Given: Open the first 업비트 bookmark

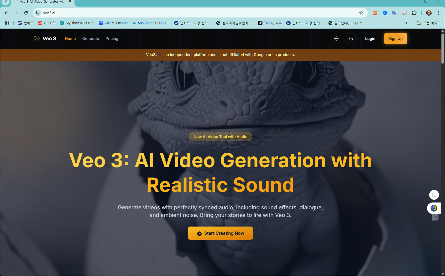Looking at the screenshot, I should pos(26,23).
